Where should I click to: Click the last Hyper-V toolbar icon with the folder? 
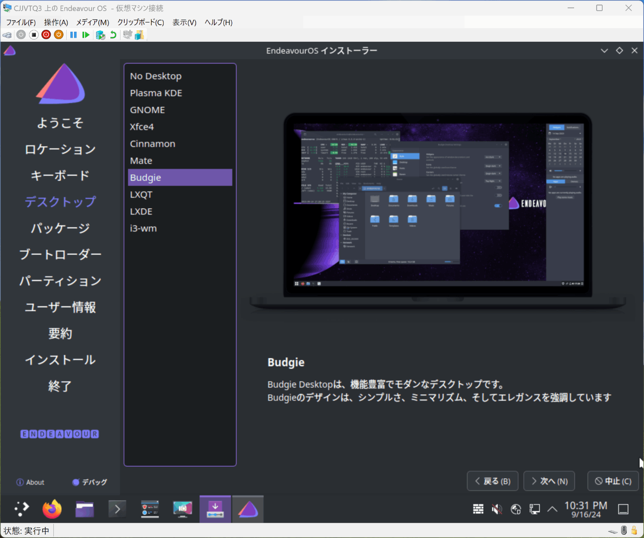click(139, 35)
